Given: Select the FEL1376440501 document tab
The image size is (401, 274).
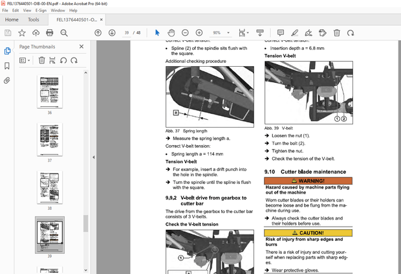Looking at the screenshot, I should pyautogui.click(x=77, y=19).
